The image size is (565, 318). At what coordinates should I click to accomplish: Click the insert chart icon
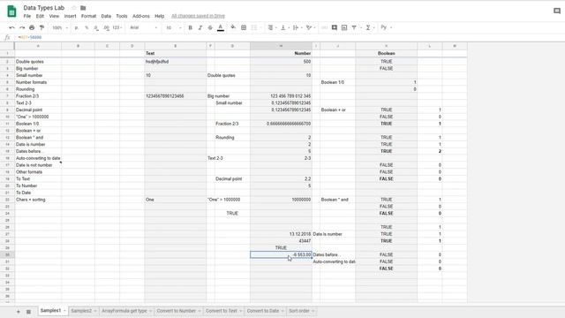click(x=344, y=27)
